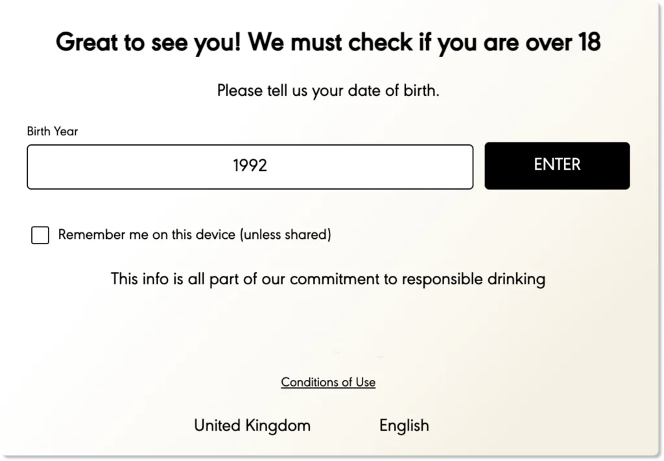This screenshot has height=461, width=664.
Task: Click the '(unless shared)' text by the checkbox
Action: click(285, 235)
